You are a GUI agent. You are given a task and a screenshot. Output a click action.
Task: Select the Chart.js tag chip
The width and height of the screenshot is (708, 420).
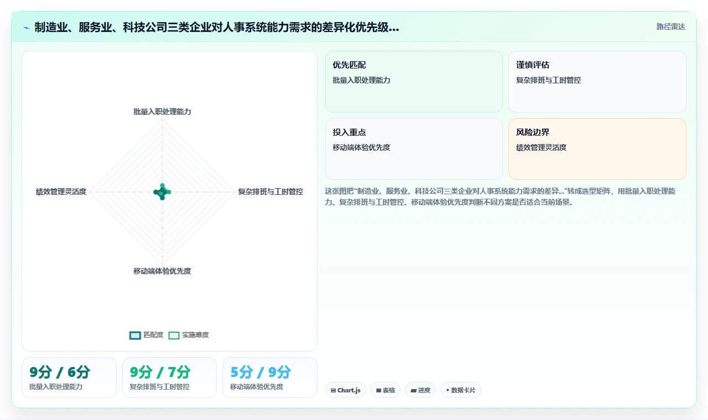[x=346, y=390]
